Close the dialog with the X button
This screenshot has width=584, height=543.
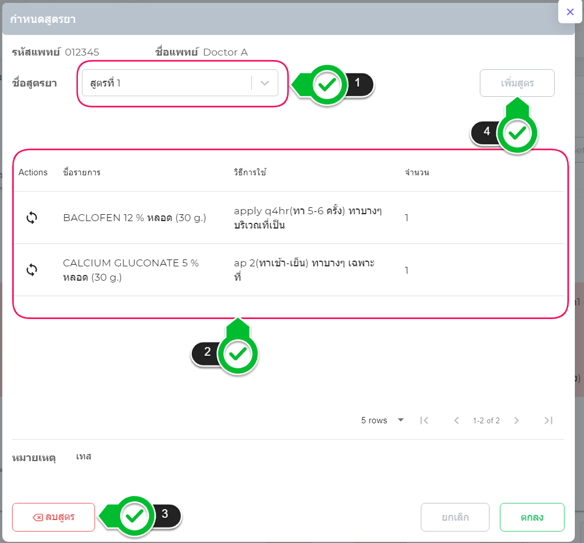pyautogui.click(x=570, y=11)
